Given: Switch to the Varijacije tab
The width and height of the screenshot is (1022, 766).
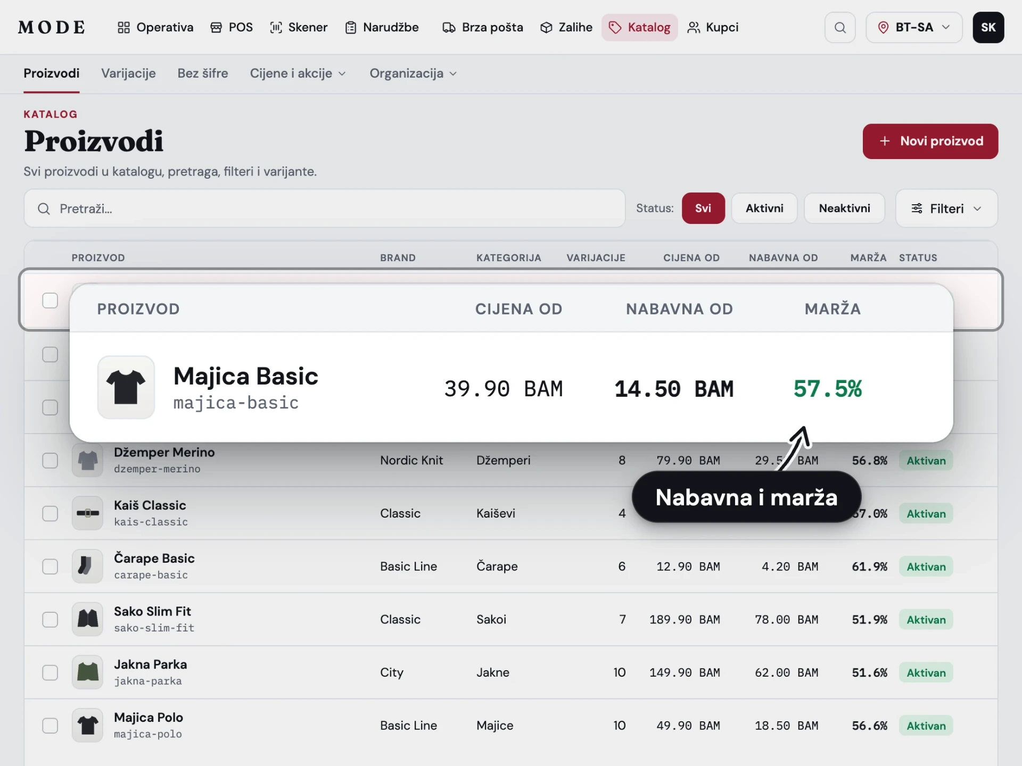Looking at the screenshot, I should [128, 73].
